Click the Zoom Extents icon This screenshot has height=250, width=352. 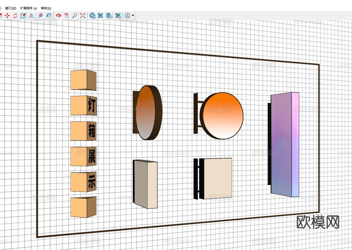point(83,16)
